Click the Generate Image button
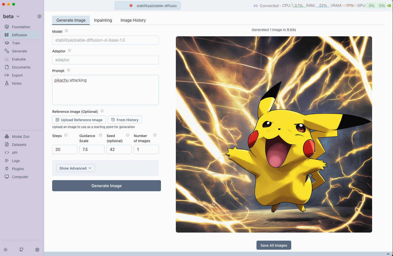The width and height of the screenshot is (393, 256). point(106,186)
